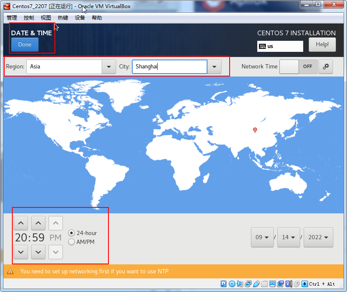
Task: Click the mouse integration status icon
Action: coord(297,284)
